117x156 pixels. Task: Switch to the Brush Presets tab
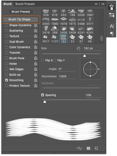click(25, 4)
